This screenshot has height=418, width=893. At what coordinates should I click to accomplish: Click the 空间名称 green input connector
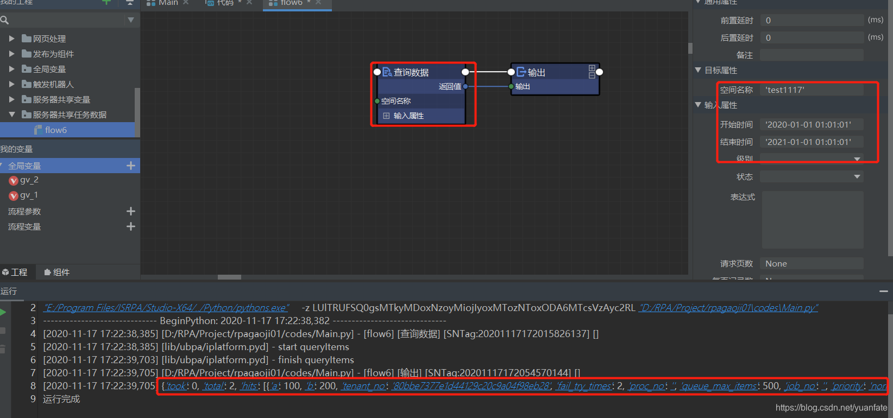(x=377, y=101)
